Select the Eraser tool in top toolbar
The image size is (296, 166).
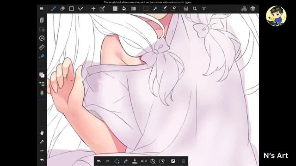click(x=62, y=9)
